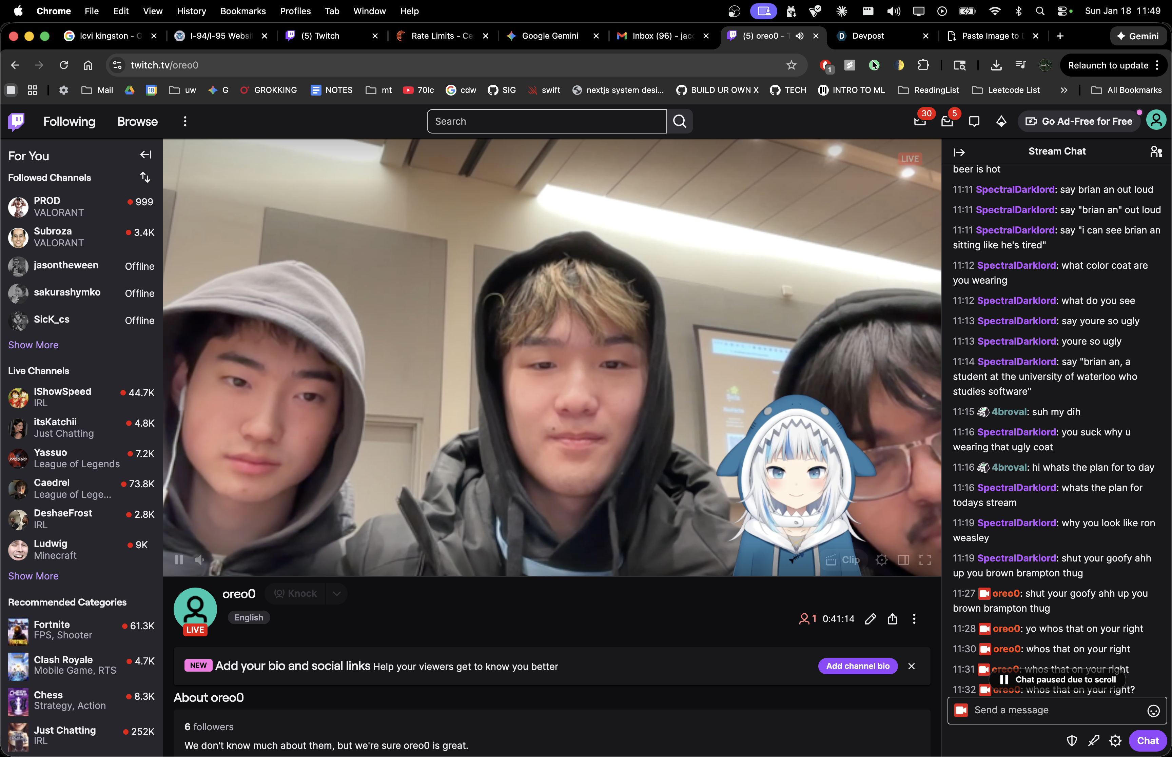The image size is (1172, 757).
Task: Open the Whispers chat bubble icon
Action: [974, 121]
